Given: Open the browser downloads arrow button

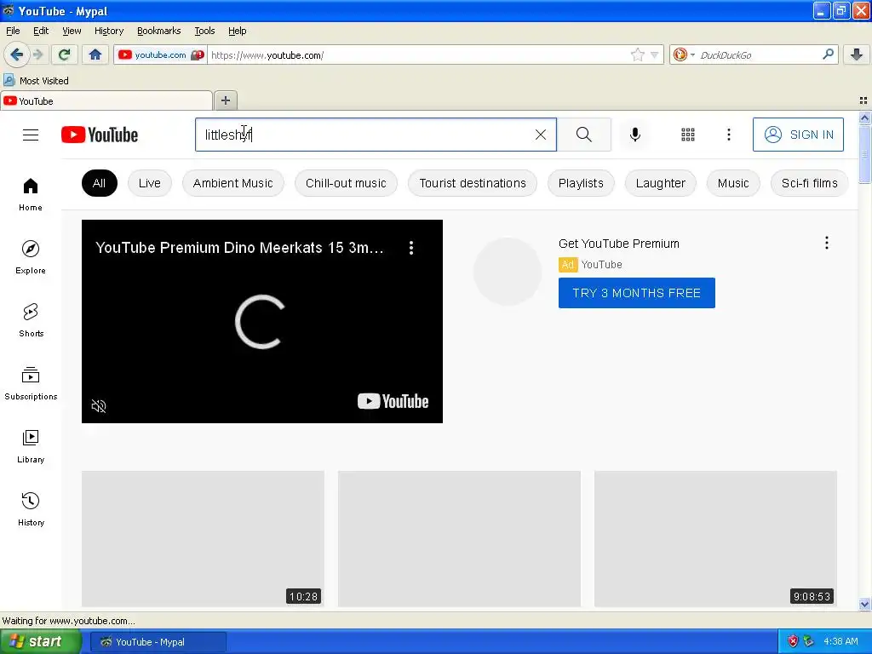Looking at the screenshot, I should coord(857,54).
